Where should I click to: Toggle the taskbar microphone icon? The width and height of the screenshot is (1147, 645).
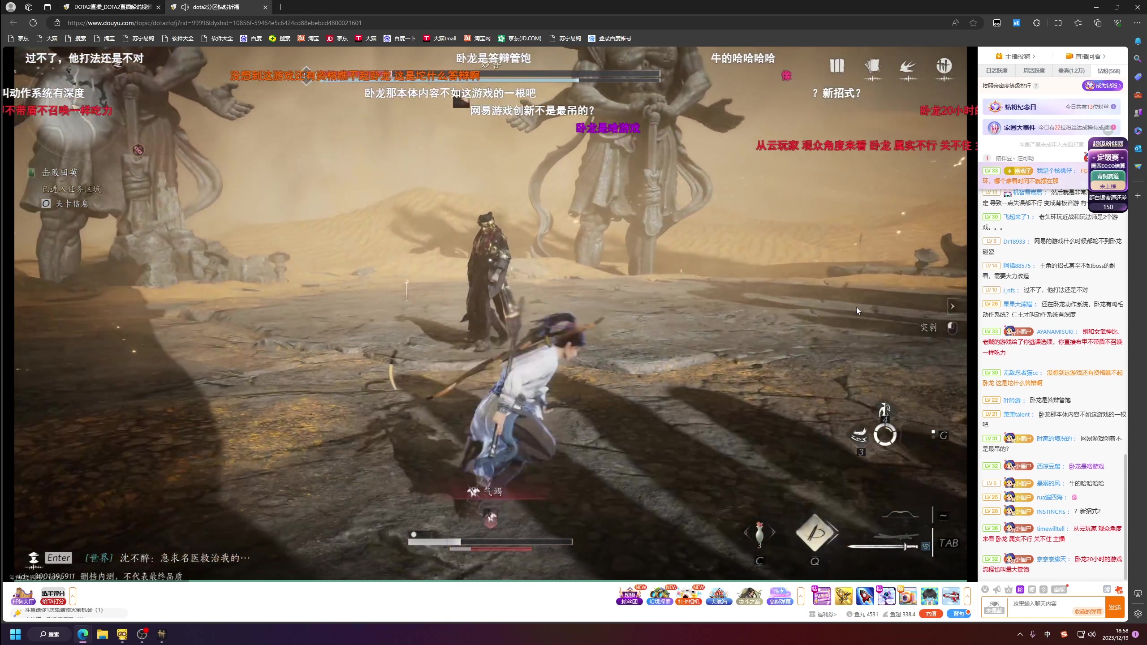coord(1033,634)
